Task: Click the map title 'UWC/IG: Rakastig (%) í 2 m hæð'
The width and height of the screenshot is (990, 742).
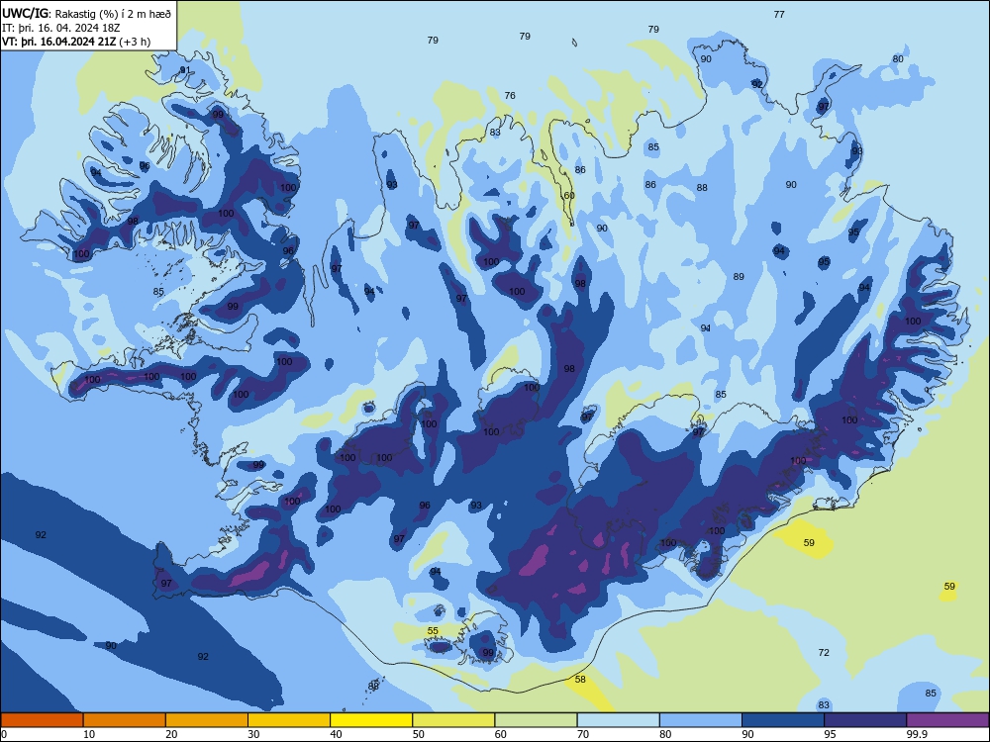Action: 86,13
